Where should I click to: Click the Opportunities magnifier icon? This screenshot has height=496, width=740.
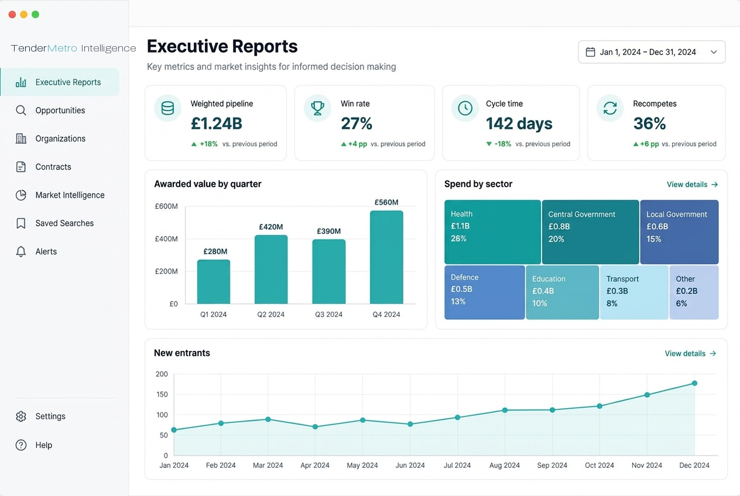click(x=21, y=111)
